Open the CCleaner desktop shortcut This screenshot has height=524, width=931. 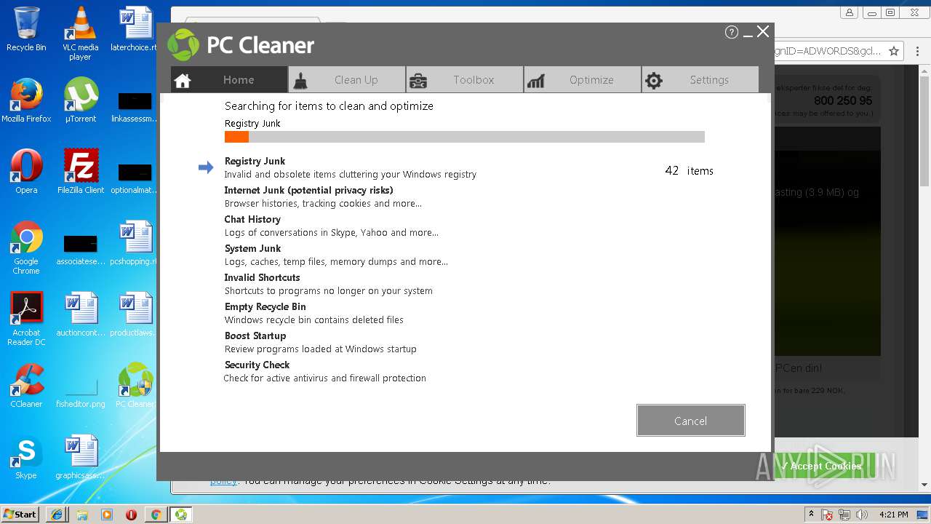(26, 386)
